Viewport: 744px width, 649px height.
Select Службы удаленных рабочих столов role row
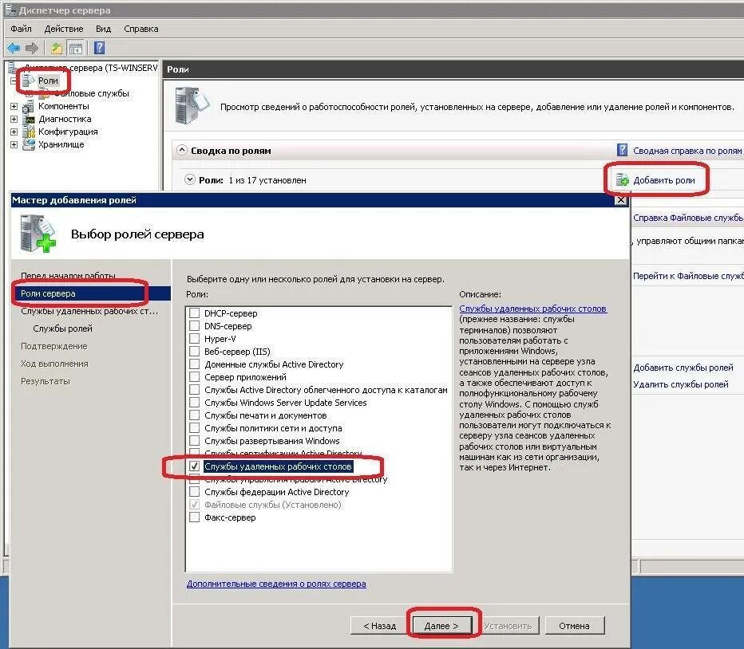278,466
